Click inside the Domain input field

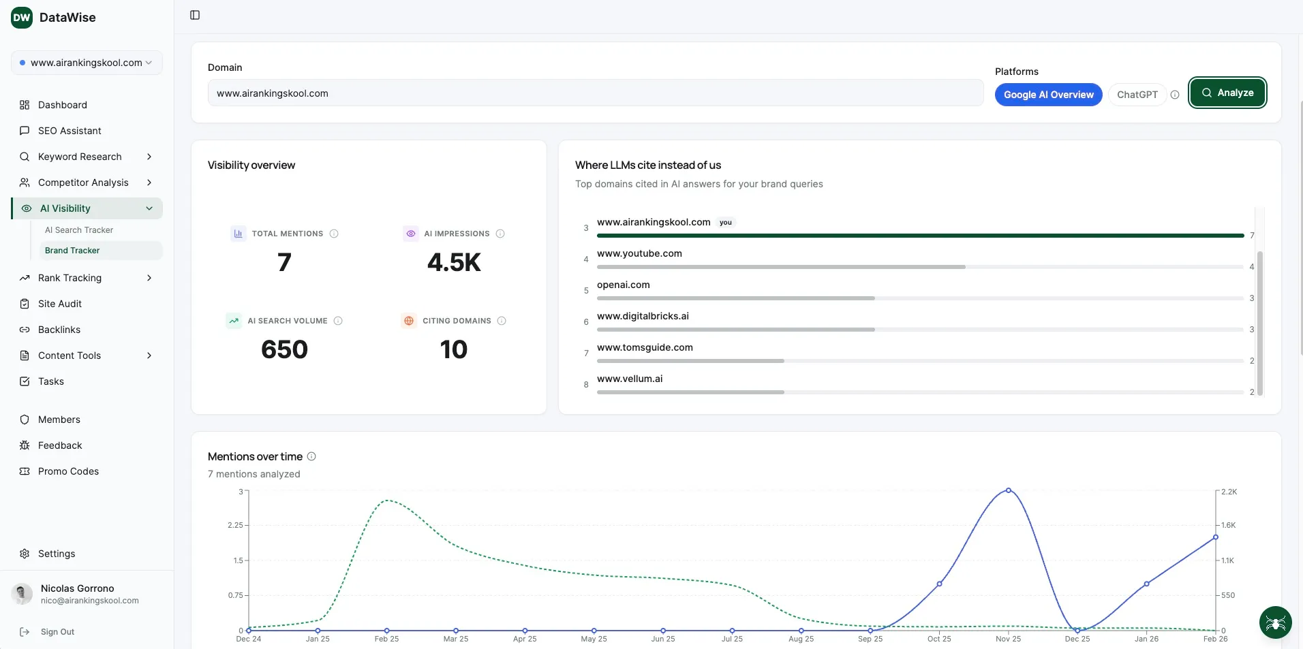(594, 93)
